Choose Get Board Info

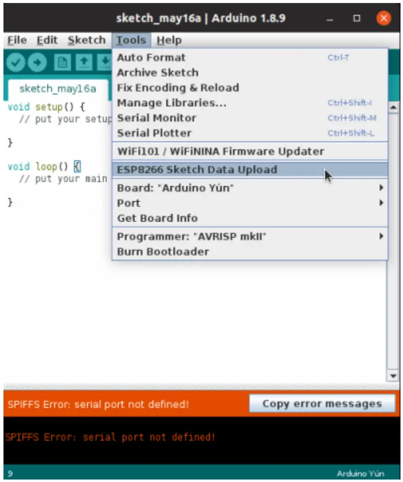click(x=250, y=218)
